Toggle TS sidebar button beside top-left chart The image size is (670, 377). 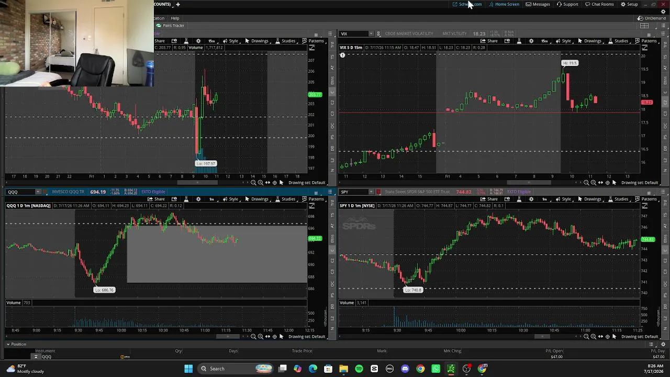coord(332,57)
